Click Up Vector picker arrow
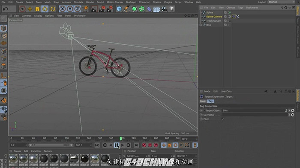 [293, 115]
